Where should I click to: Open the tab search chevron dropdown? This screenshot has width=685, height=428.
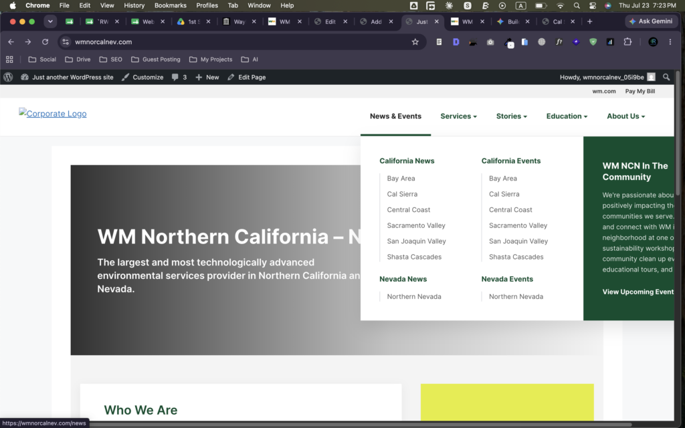(x=50, y=21)
